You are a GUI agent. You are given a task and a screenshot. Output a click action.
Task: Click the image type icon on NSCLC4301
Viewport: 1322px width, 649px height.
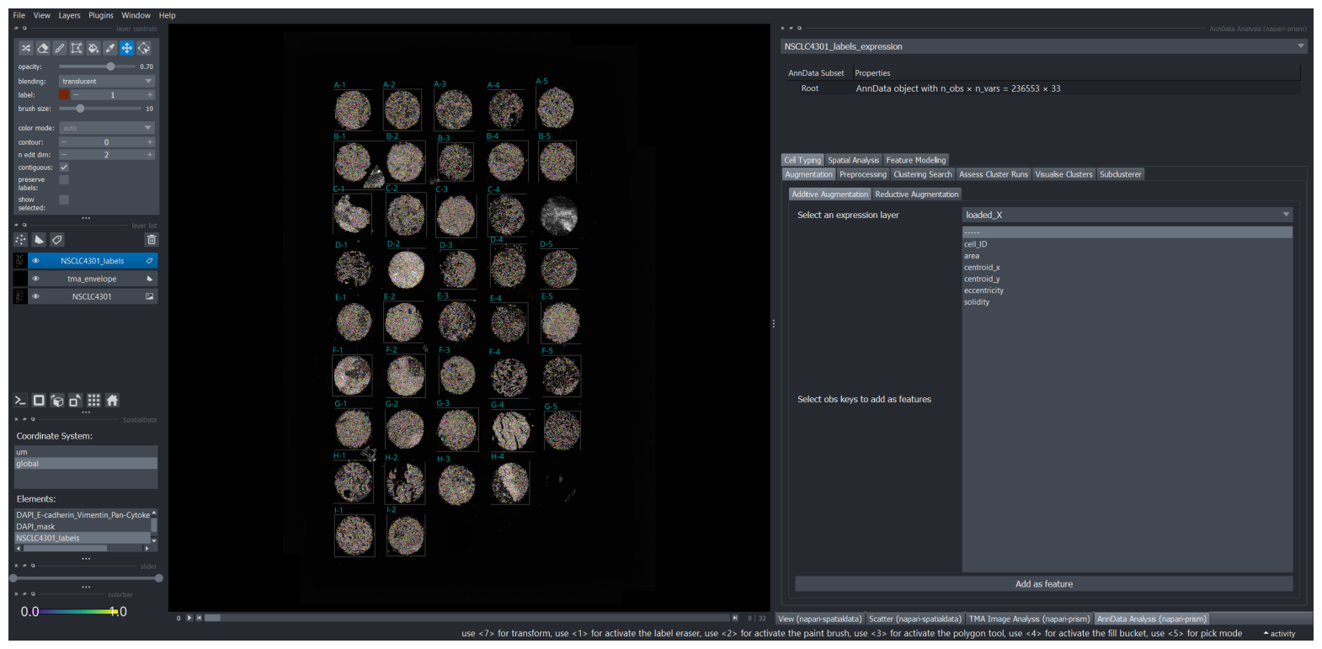149,296
